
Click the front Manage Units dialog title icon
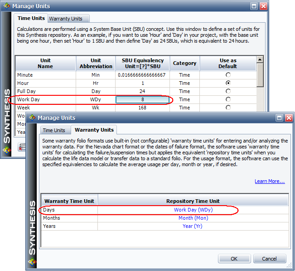pos(32,118)
